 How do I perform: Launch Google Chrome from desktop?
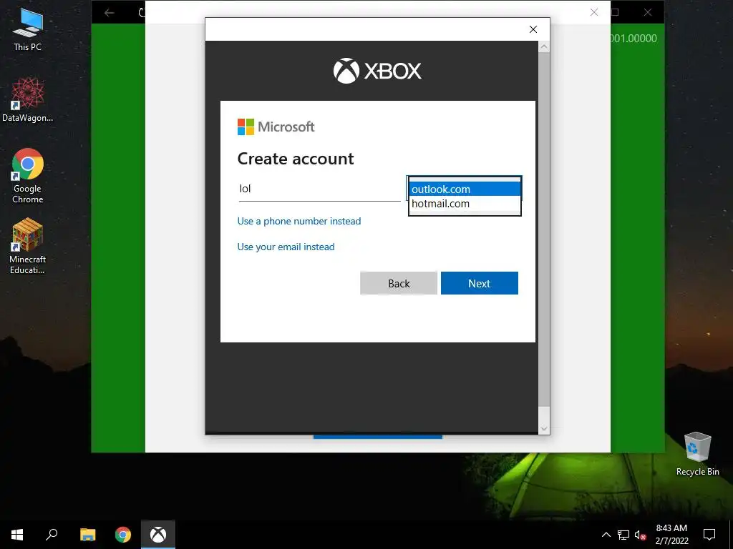click(x=28, y=176)
